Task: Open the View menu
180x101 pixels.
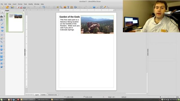Action: pyautogui.click(x=10, y=4)
